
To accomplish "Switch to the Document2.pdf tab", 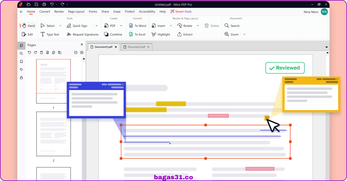I will pyautogui.click(x=136, y=47).
